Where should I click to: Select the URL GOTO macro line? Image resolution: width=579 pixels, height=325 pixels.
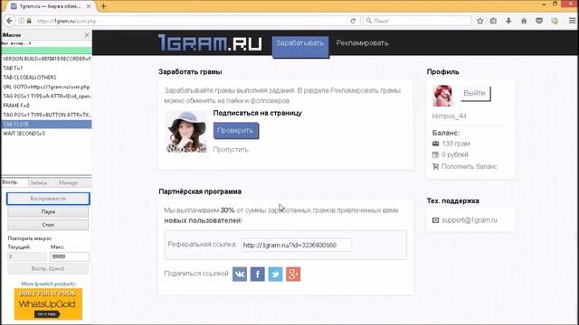coord(46,87)
